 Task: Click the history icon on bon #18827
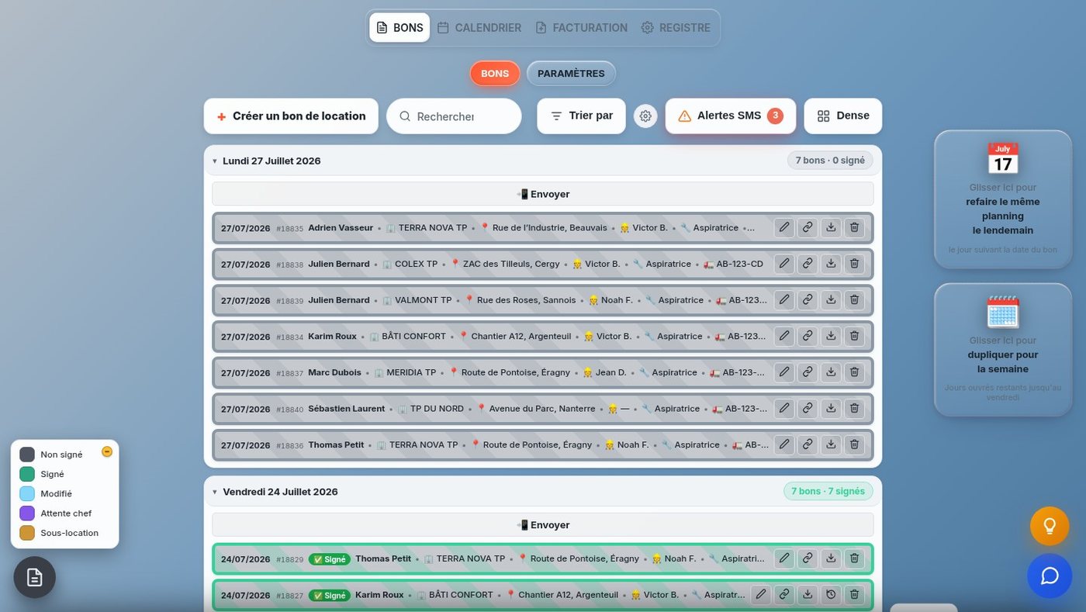point(831,595)
